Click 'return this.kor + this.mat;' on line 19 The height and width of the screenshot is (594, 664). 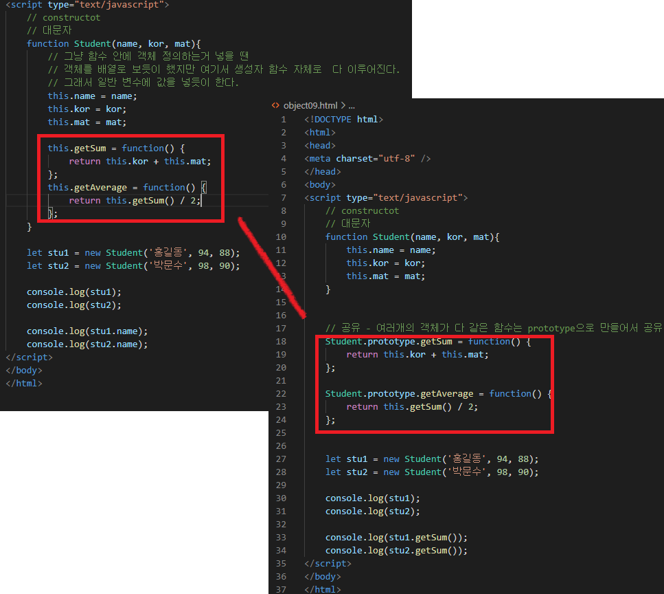coord(417,355)
